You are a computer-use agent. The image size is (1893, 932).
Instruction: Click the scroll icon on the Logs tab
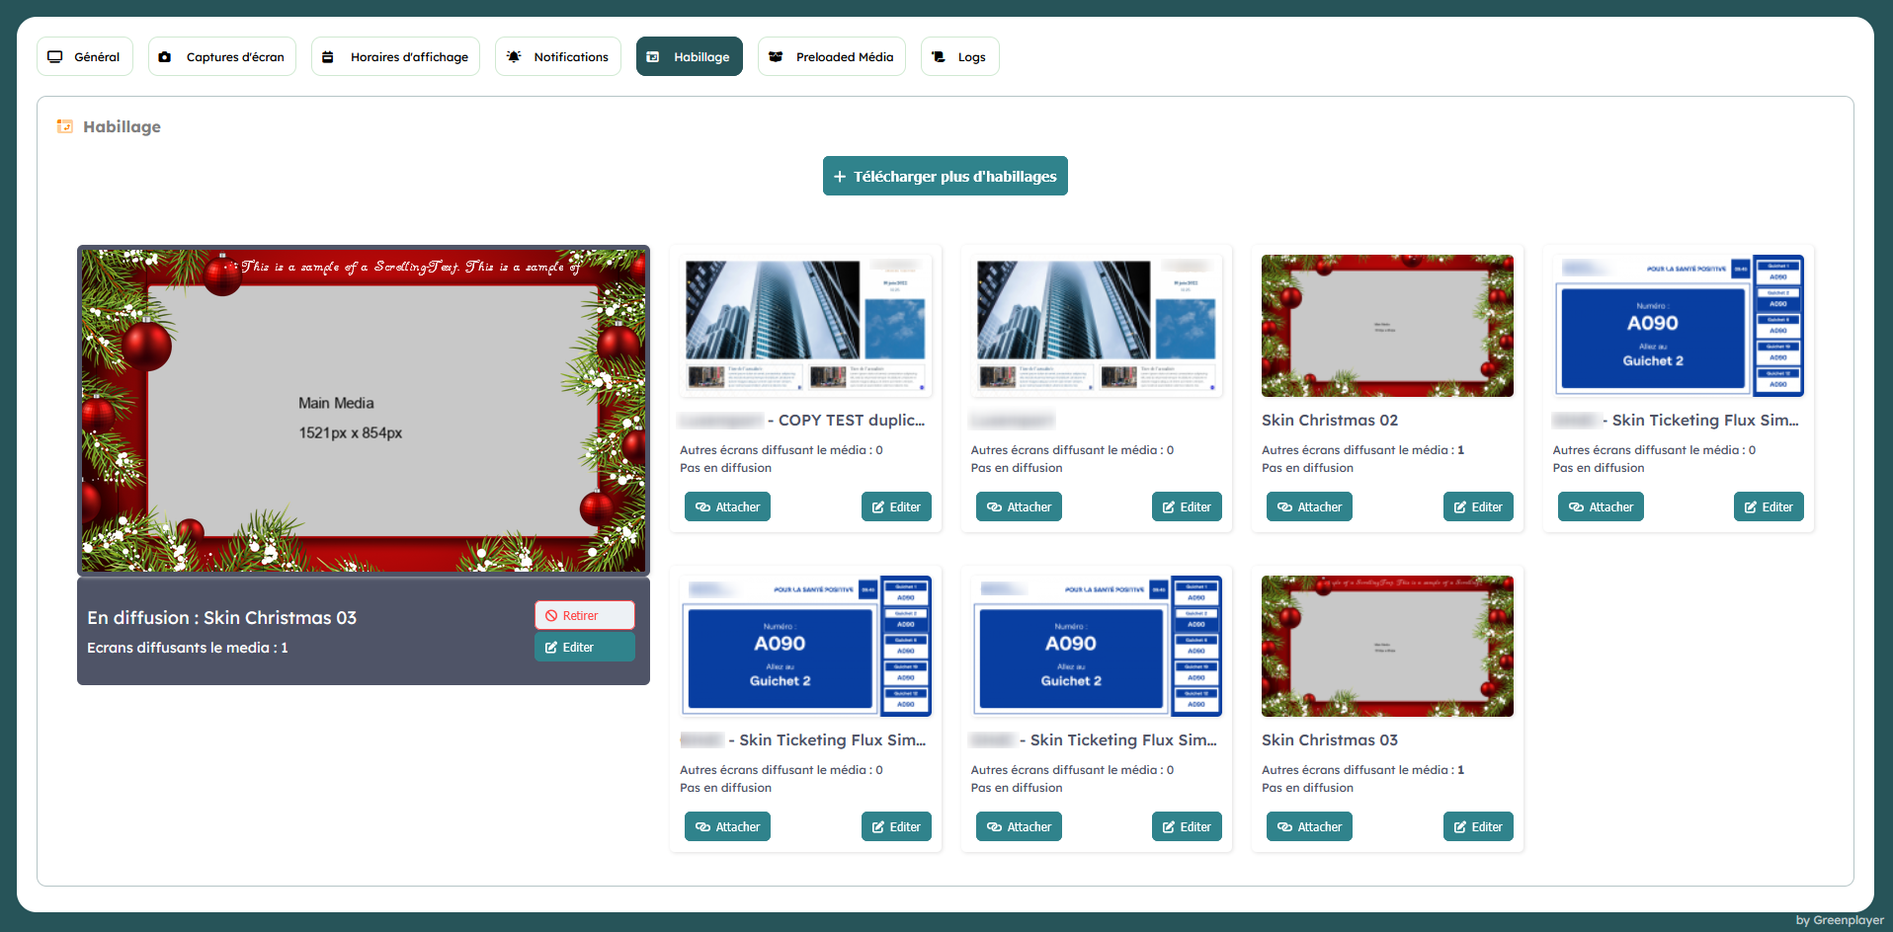(x=939, y=57)
